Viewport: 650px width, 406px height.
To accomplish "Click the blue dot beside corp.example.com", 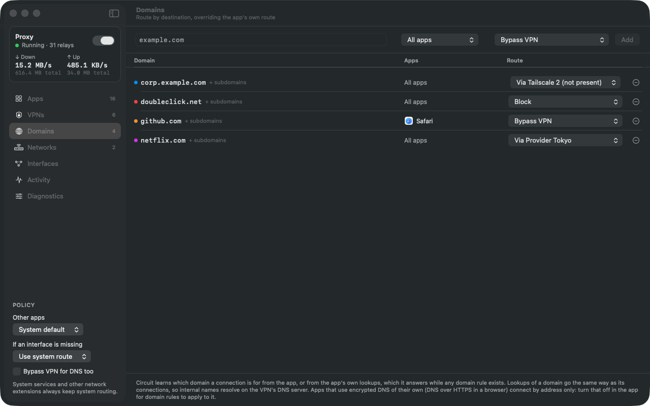I will pos(136,82).
